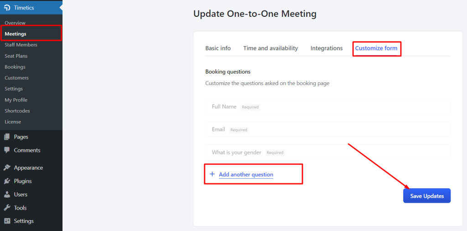This screenshot has width=467, height=231.
Task: Click the Full Name question field
Action: click(328, 106)
